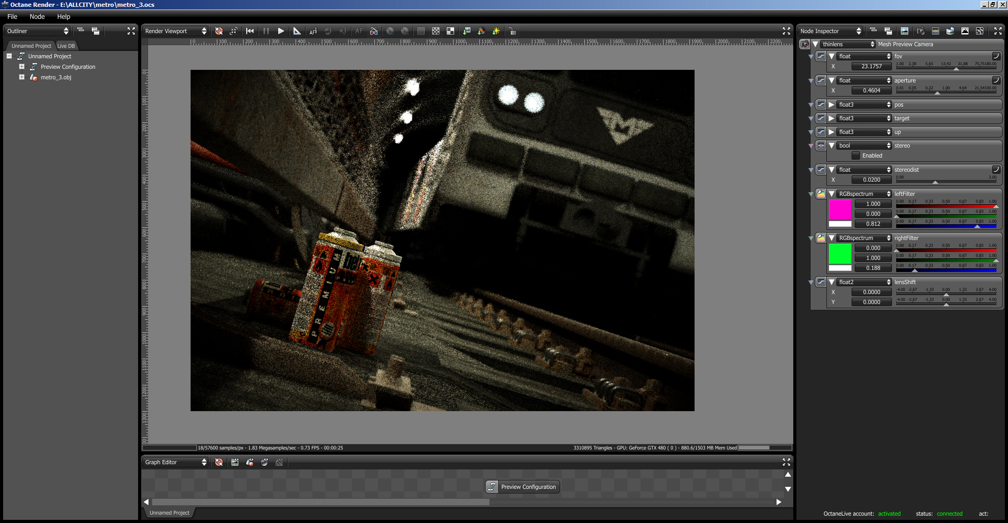Click the red-blue stereo glasses icon
The image size is (1008, 523).
click(374, 31)
